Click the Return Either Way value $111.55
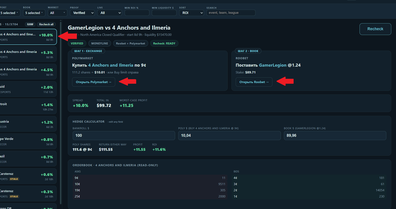The width and height of the screenshot is (396, 209). [106, 149]
